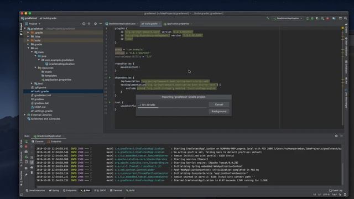Stop the application via red toolbar icon
The width and height of the screenshot is (354, 199).
click(x=327, y=18)
